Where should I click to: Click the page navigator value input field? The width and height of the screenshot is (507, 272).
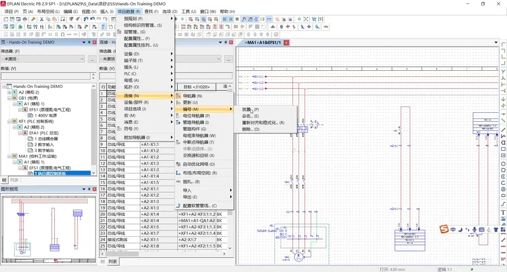tap(46, 76)
